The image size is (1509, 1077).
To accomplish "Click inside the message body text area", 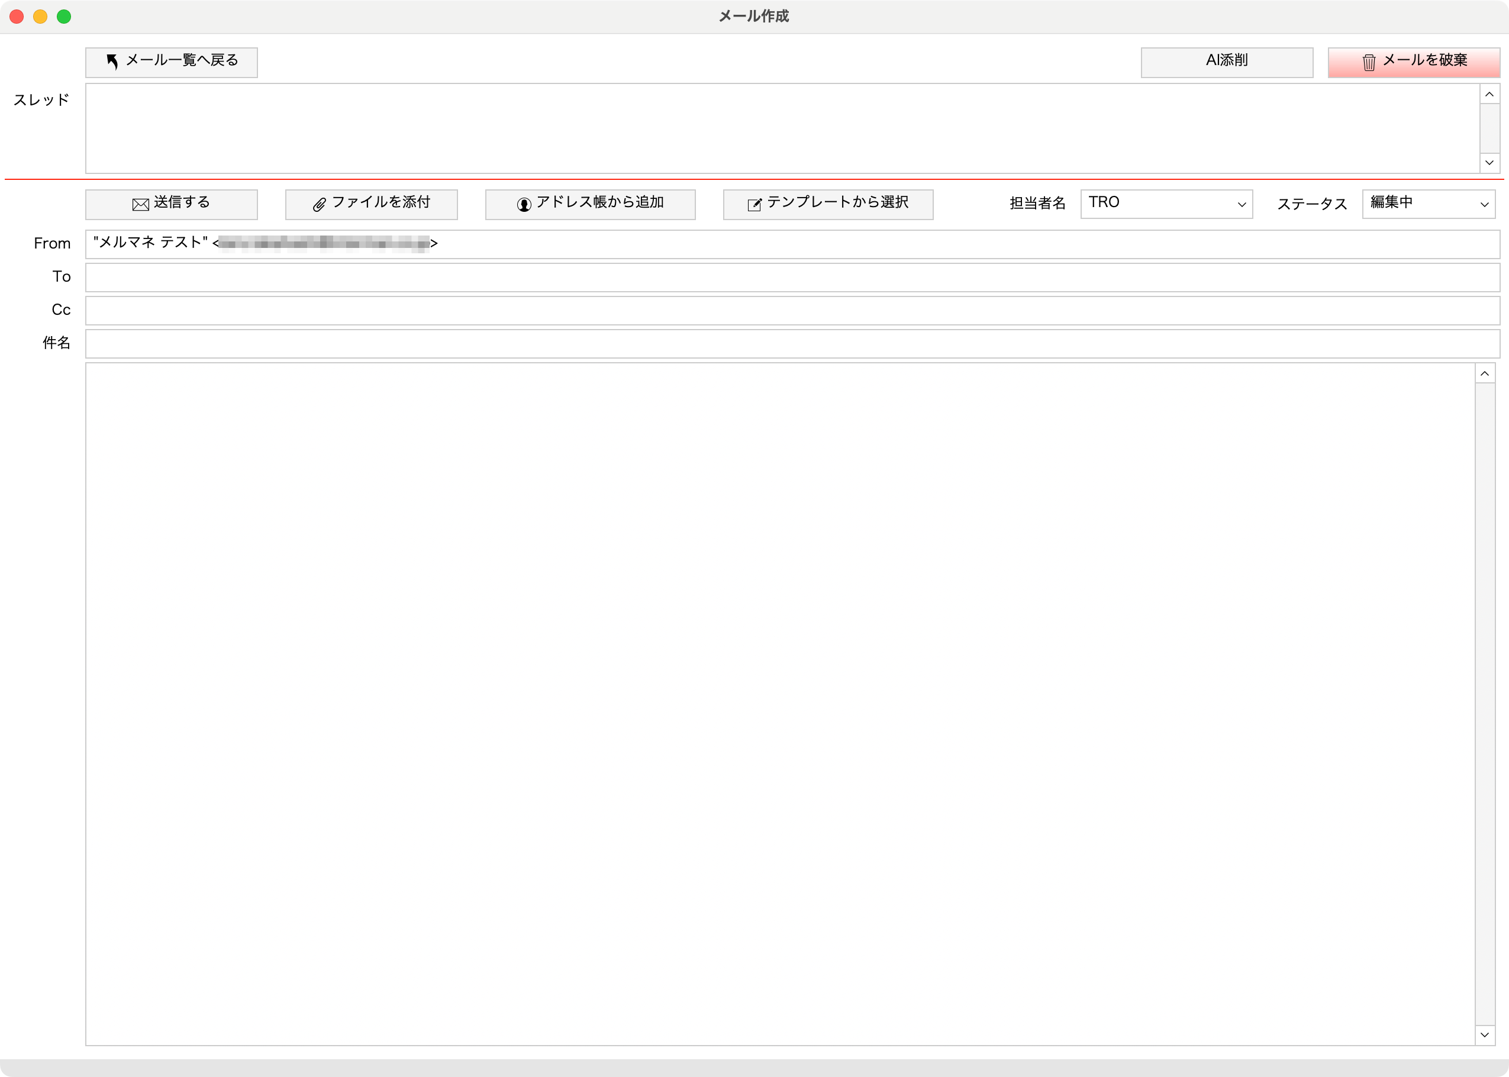I will tap(781, 704).
